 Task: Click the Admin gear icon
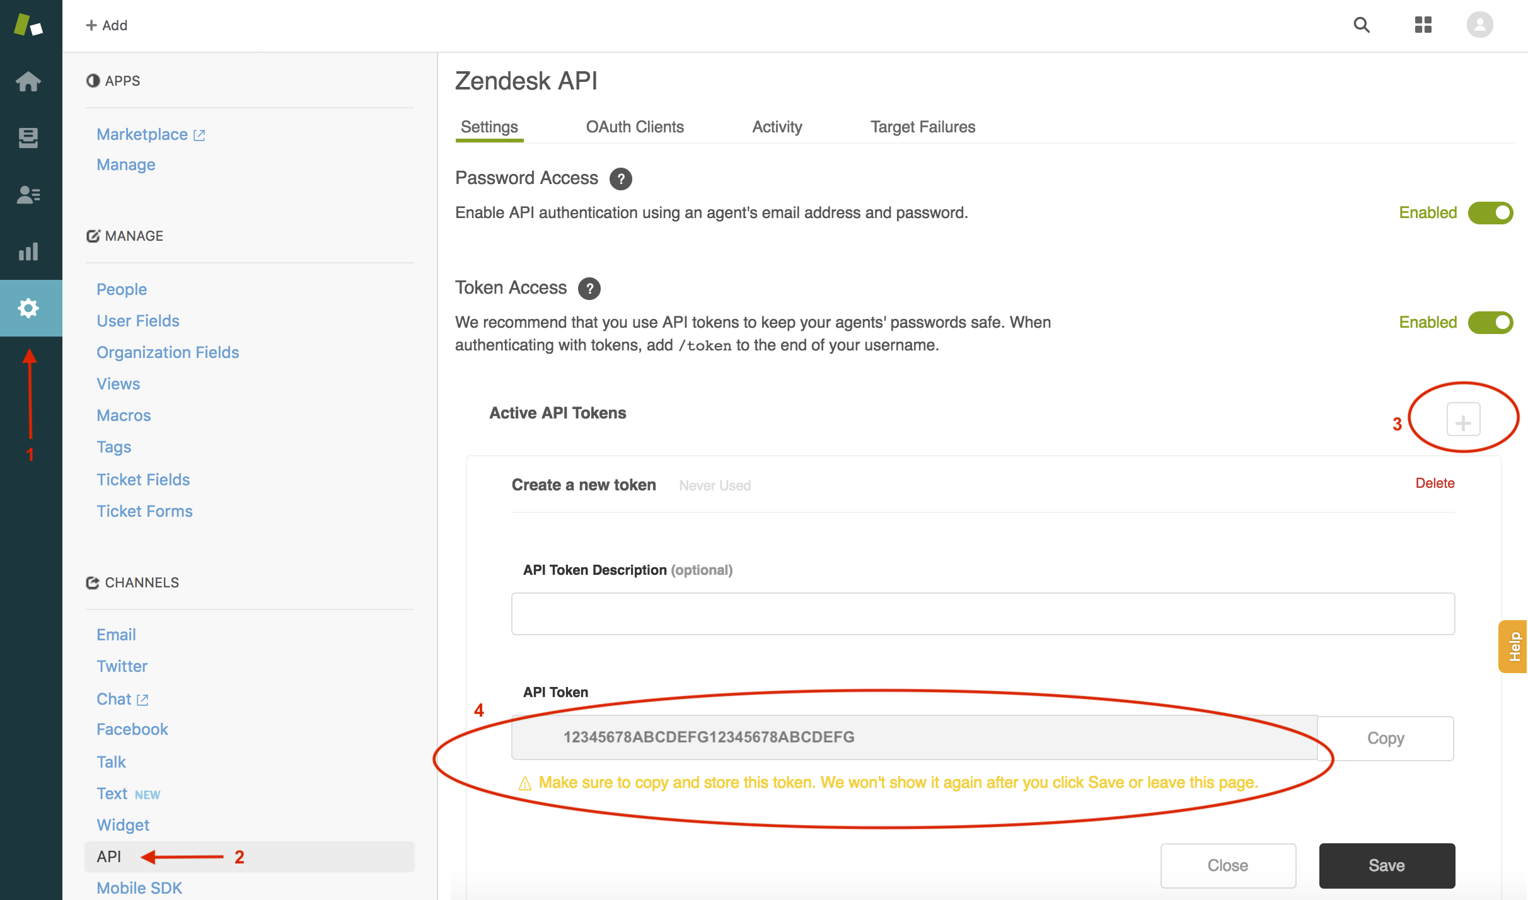pos(28,308)
